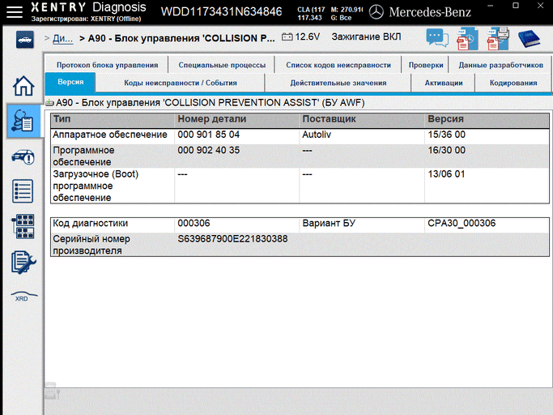
Task: Follow the Ди... breadcrumb link
Action: [63, 38]
